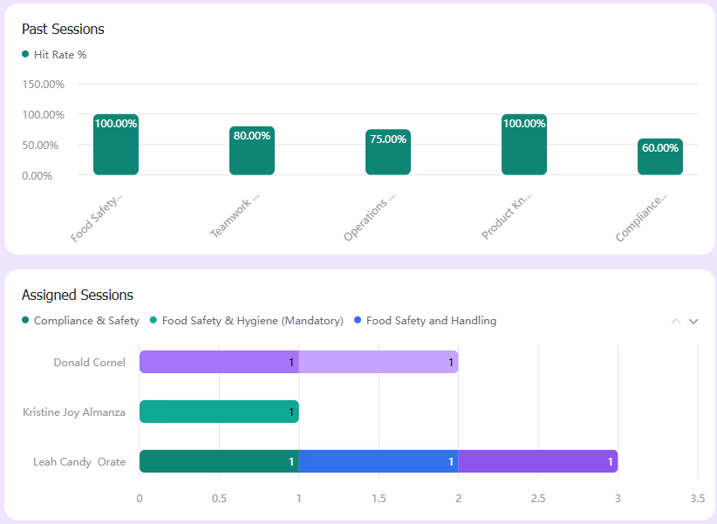Click Donald Cornel's dark purple bar segment
Screen dimensions: 717x524
pyautogui.click(x=219, y=362)
